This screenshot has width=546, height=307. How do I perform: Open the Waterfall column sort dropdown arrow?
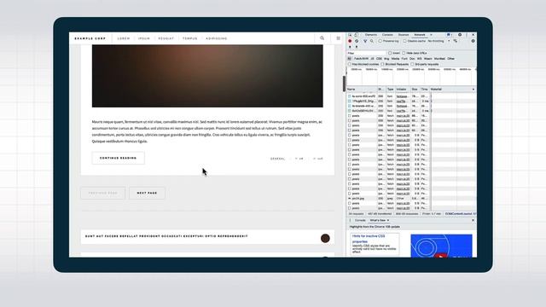(x=473, y=90)
